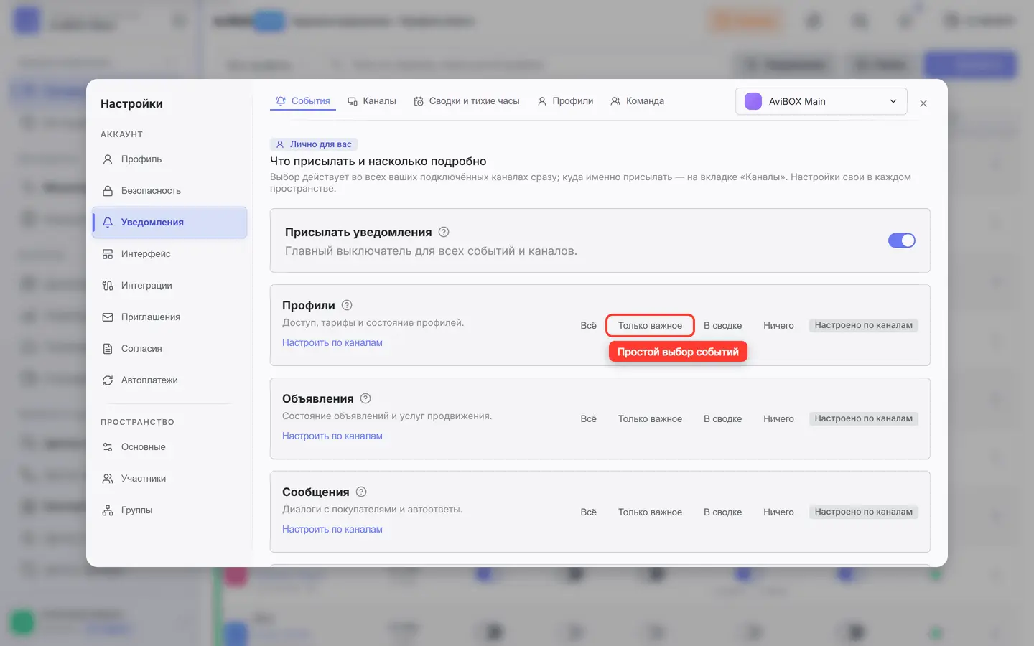Click the Приглашения envelope icon
Image resolution: width=1034 pixels, height=646 pixels.
click(x=108, y=317)
